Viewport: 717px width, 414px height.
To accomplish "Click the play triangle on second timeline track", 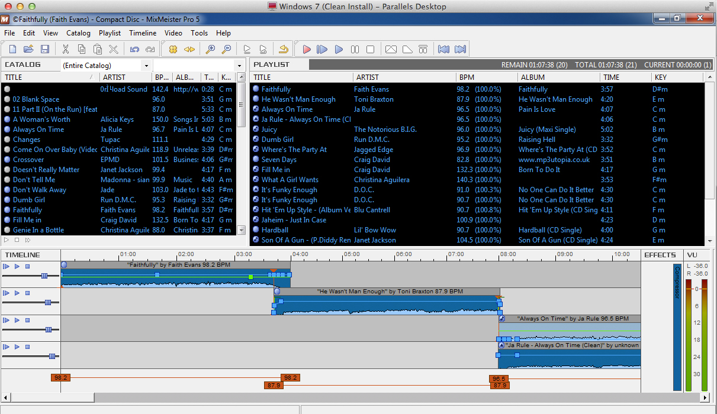I will [17, 293].
